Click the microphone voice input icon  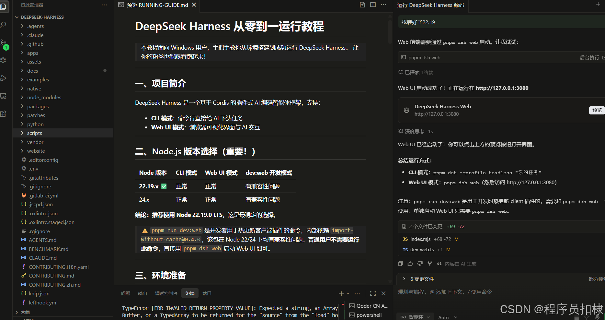coord(598,317)
